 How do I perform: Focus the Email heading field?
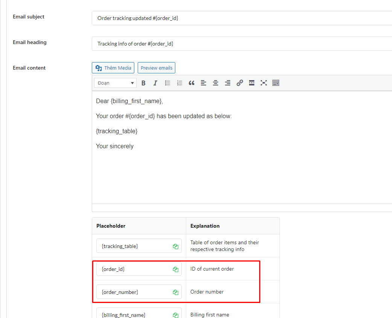click(242, 44)
